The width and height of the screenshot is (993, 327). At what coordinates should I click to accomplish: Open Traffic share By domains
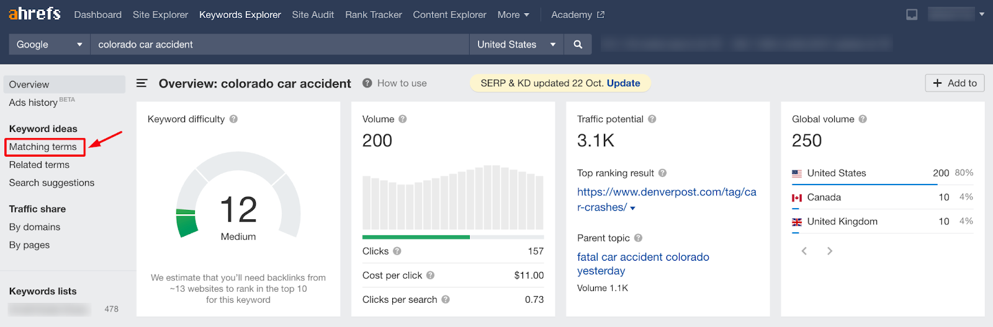(x=35, y=227)
